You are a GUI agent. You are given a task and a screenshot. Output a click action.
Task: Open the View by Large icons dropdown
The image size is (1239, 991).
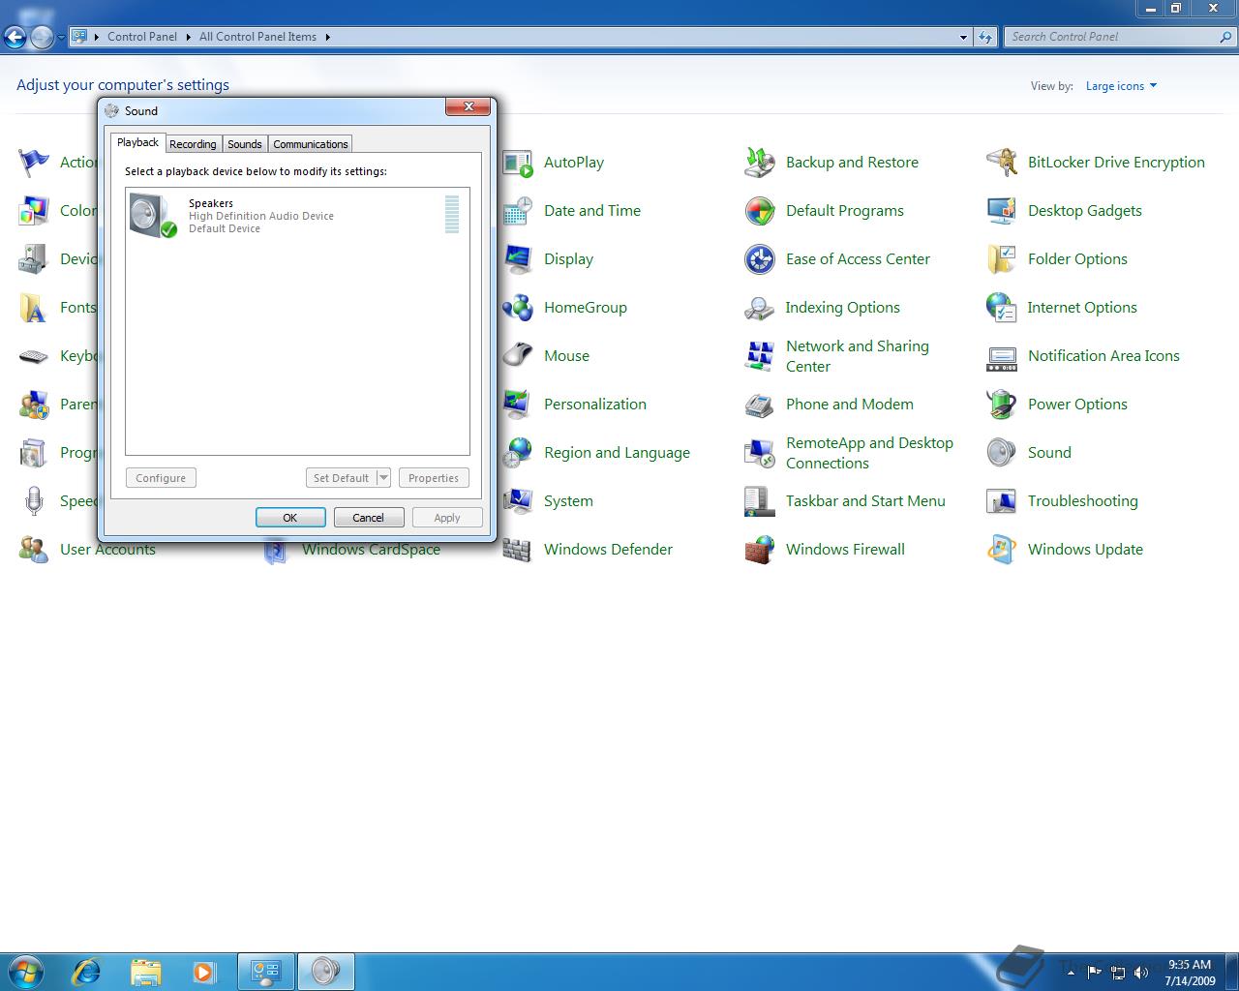1121,86
